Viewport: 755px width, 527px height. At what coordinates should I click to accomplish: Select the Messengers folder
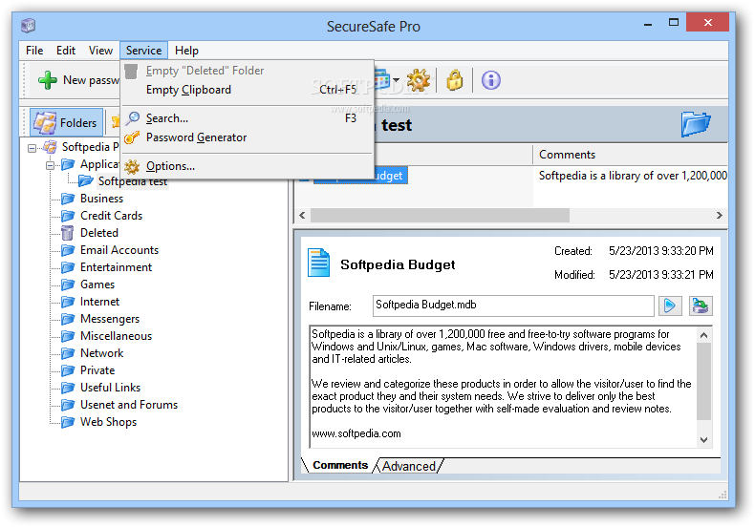point(110,319)
